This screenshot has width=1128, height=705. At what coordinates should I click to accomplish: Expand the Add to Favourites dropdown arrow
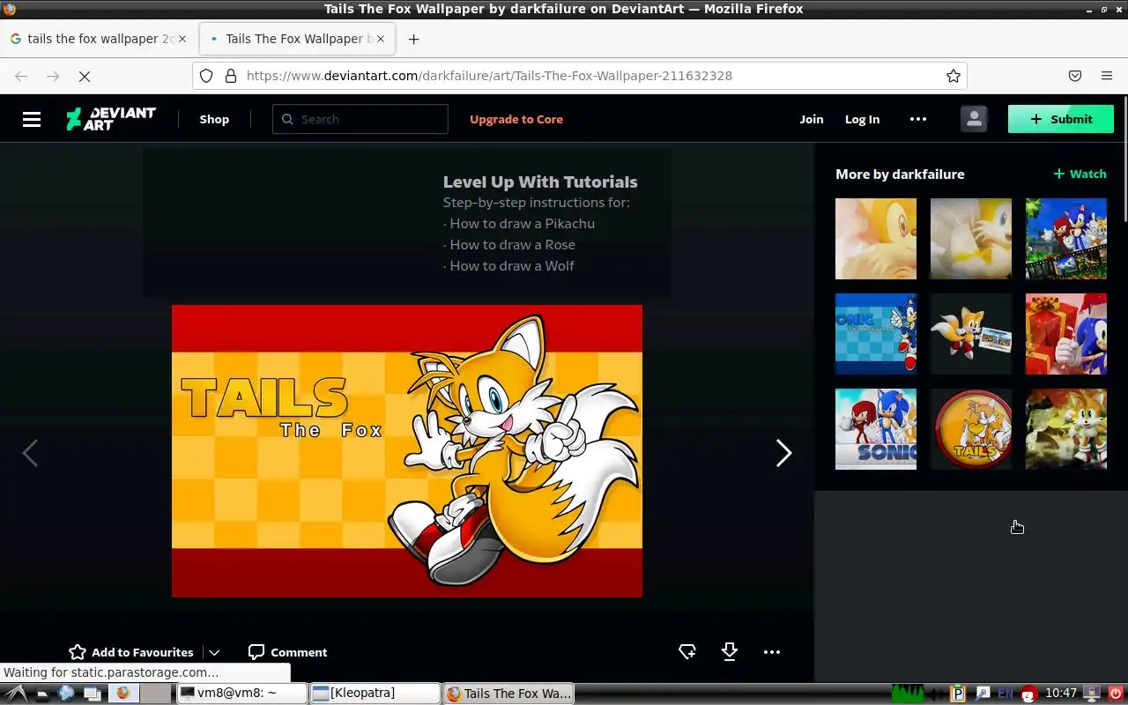click(x=214, y=653)
